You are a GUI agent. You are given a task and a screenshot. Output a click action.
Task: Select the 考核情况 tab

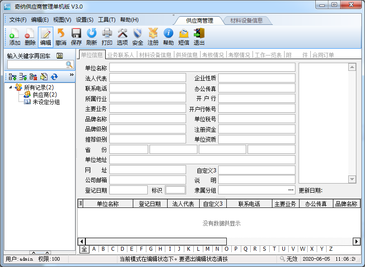coord(213,55)
